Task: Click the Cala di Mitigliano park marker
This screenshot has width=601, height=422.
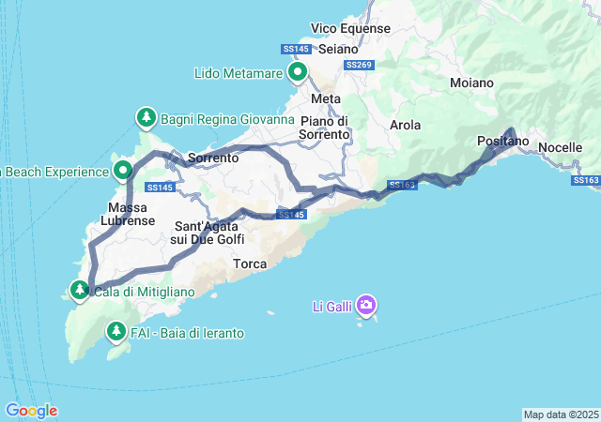Action: click(80, 291)
